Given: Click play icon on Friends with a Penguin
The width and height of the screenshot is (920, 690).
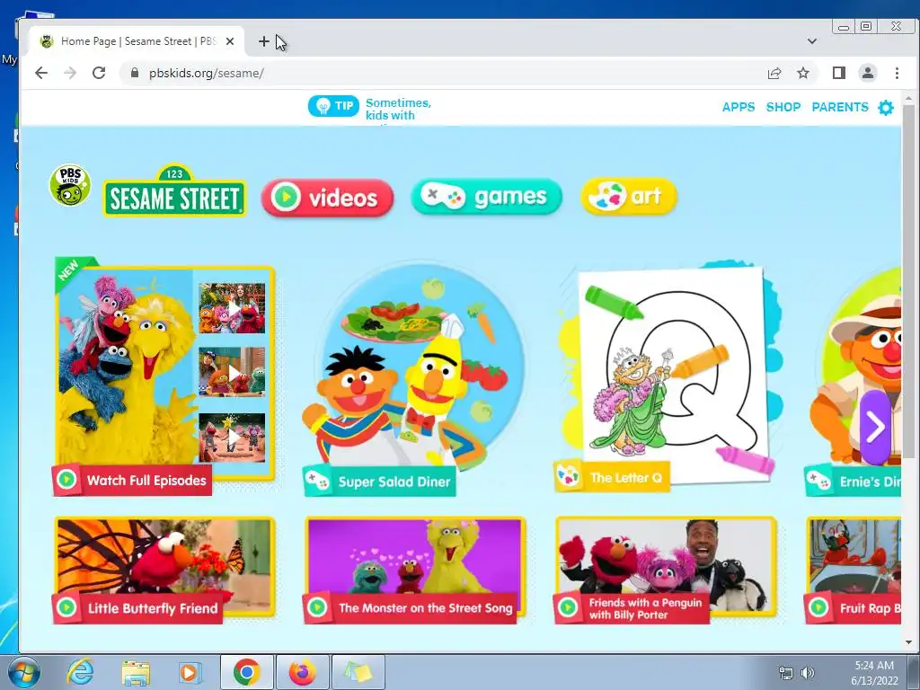Looking at the screenshot, I should 568,607.
